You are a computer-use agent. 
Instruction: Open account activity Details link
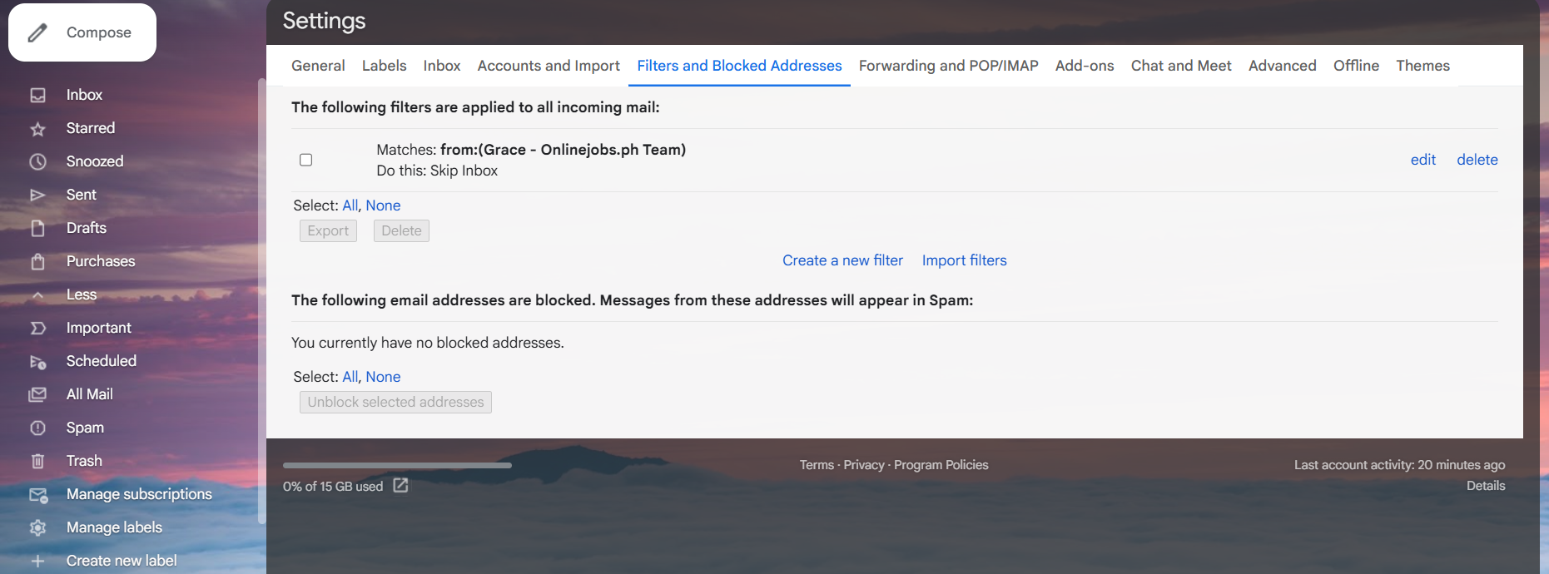pos(1486,486)
